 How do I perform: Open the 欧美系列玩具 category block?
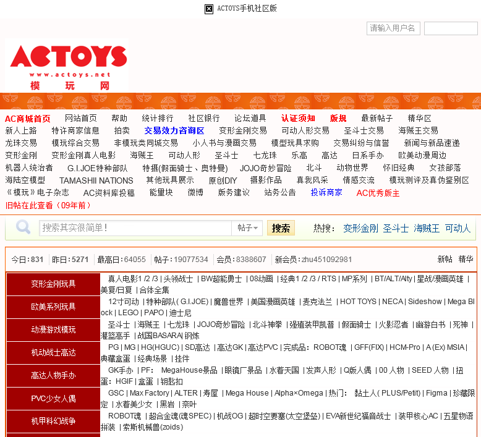pyautogui.click(x=53, y=307)
